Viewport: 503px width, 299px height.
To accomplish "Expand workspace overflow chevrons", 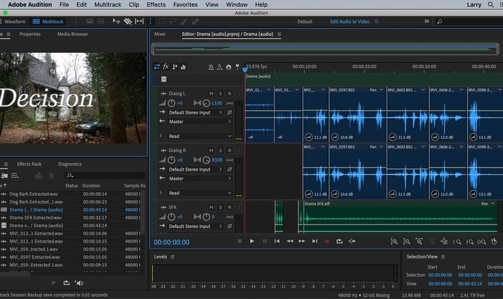I will point(426,21).
